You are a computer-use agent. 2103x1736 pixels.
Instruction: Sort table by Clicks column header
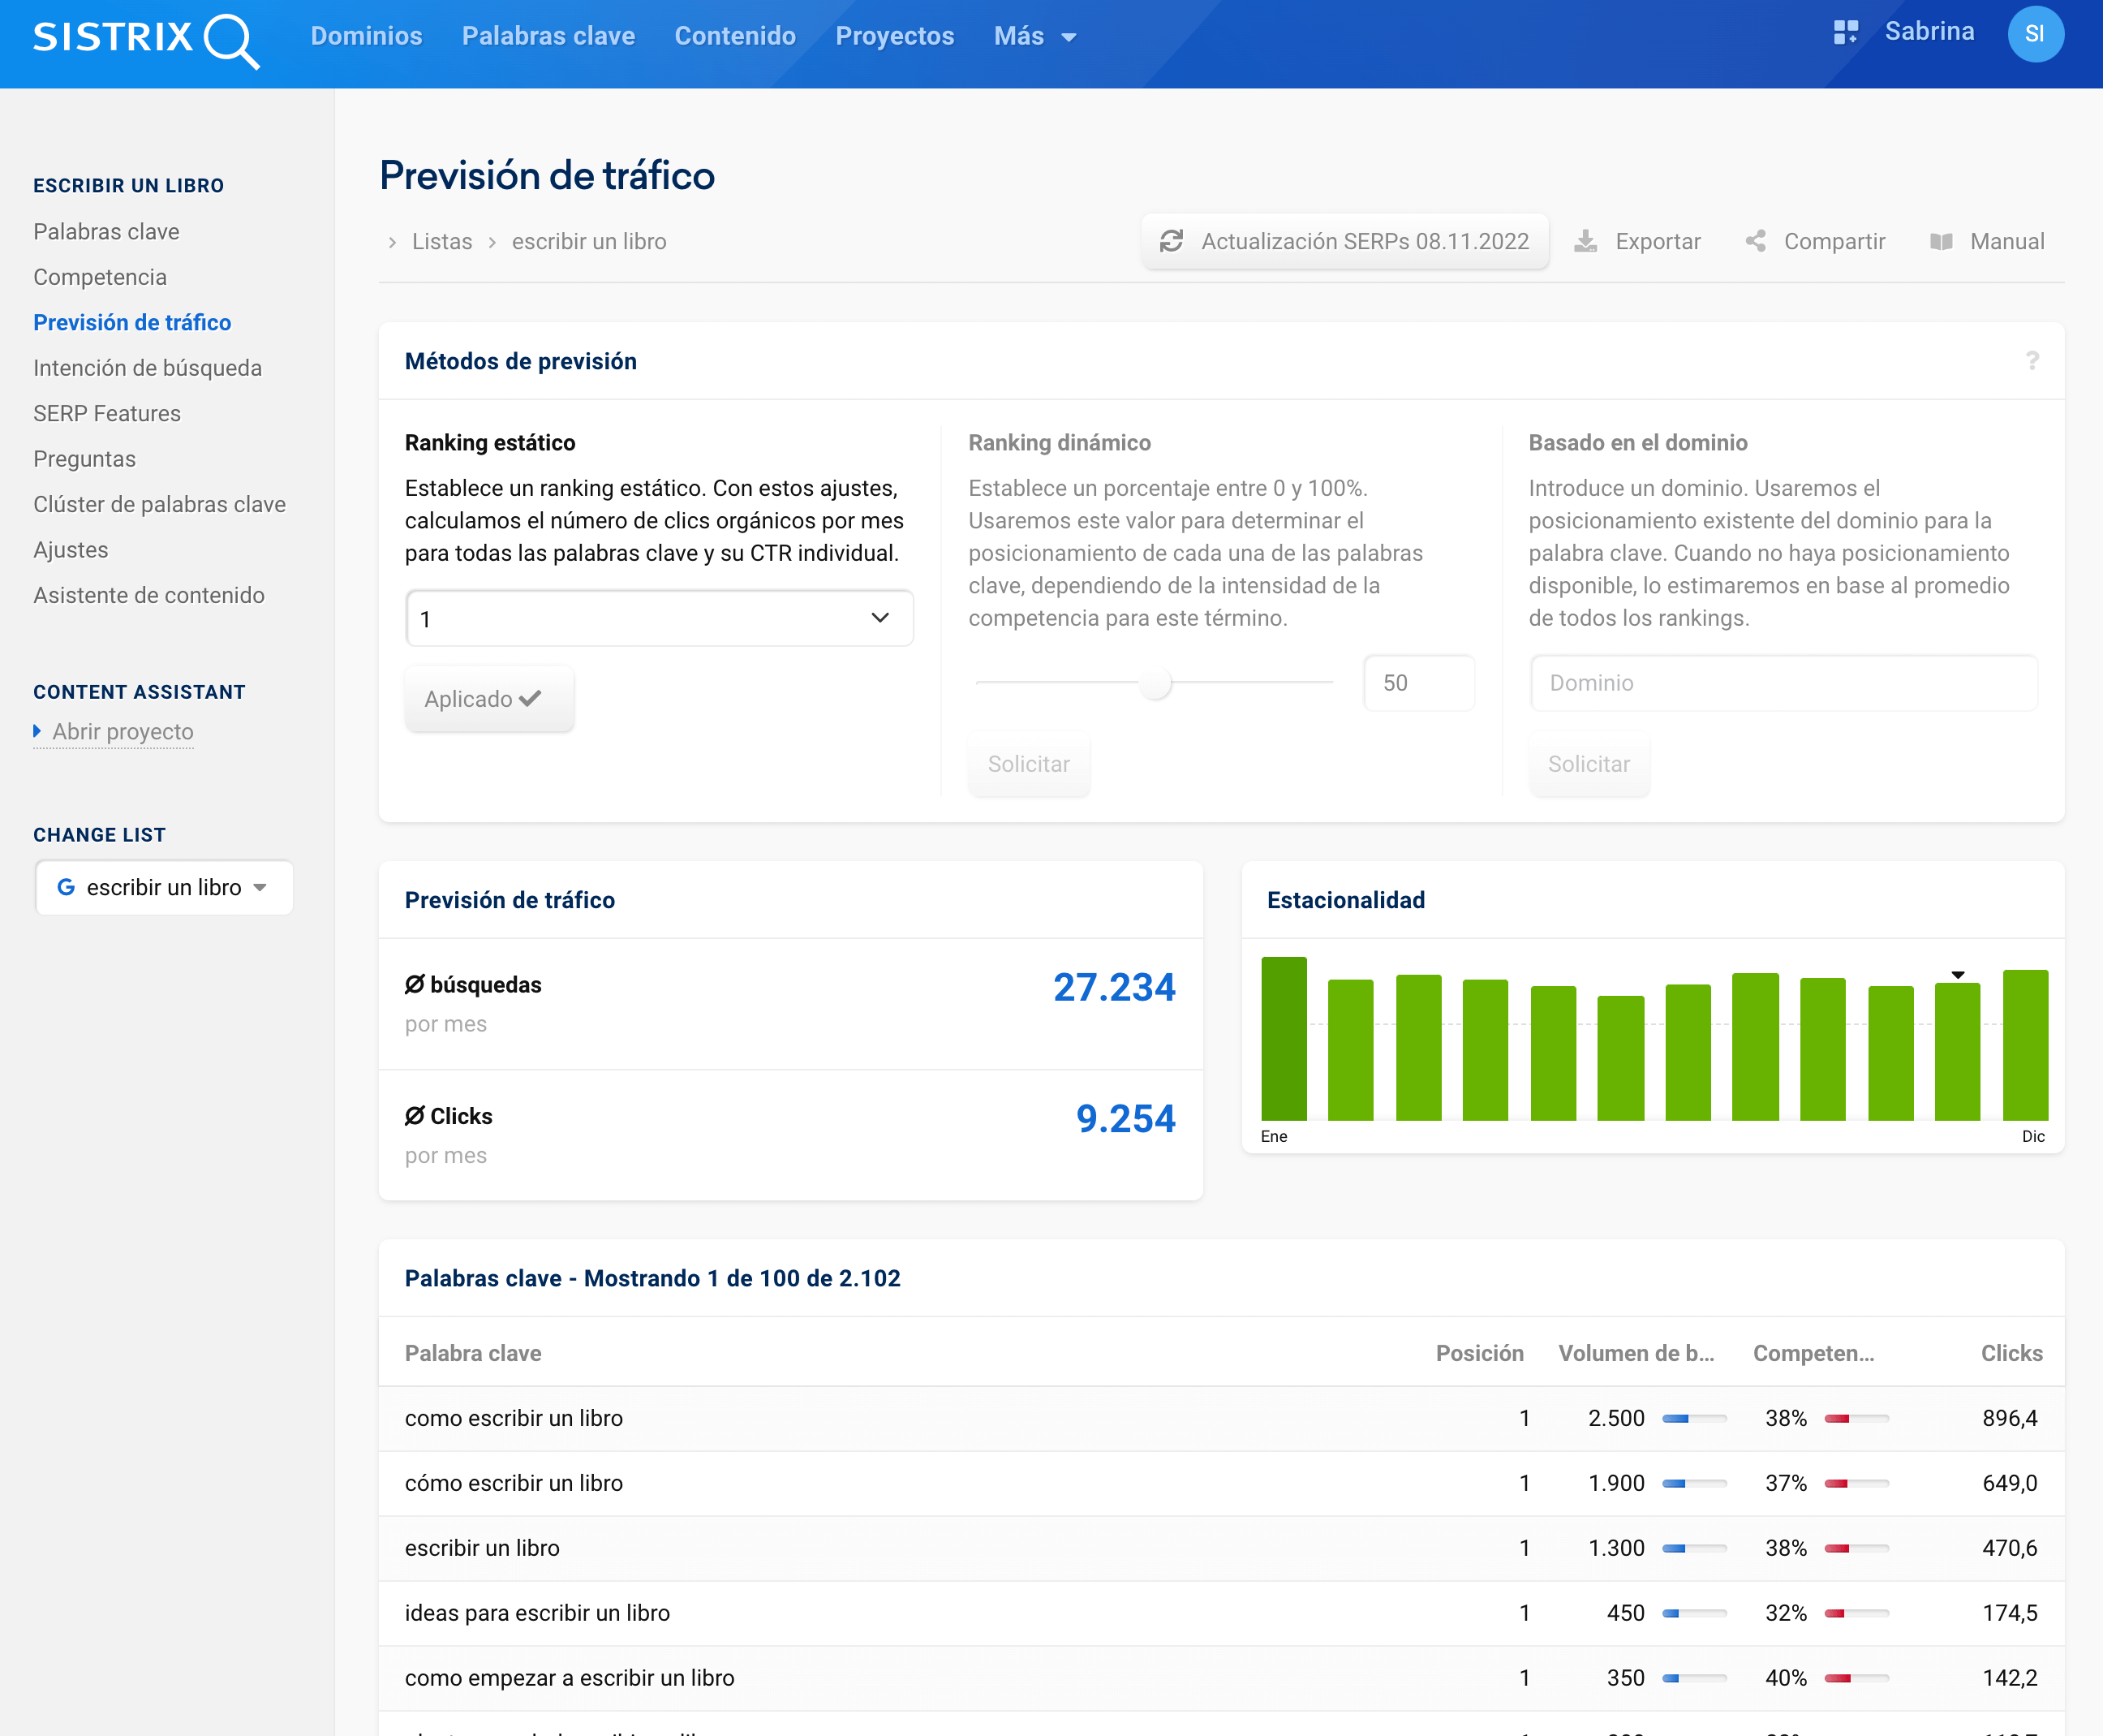(x=2011, y=1353)
